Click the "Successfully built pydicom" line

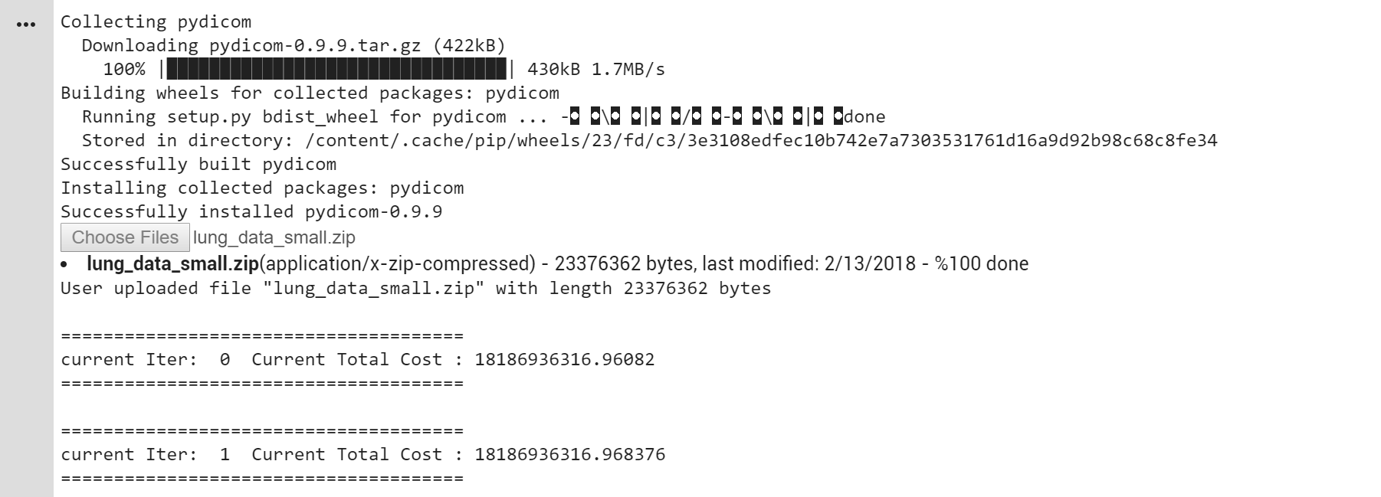[x=198, y=165]
